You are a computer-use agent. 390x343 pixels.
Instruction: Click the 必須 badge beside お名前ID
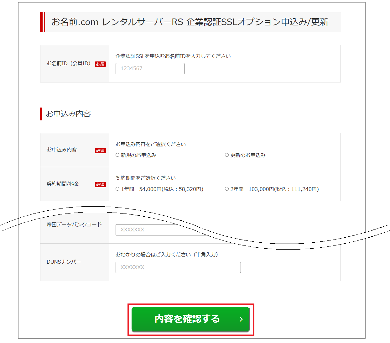100,64
